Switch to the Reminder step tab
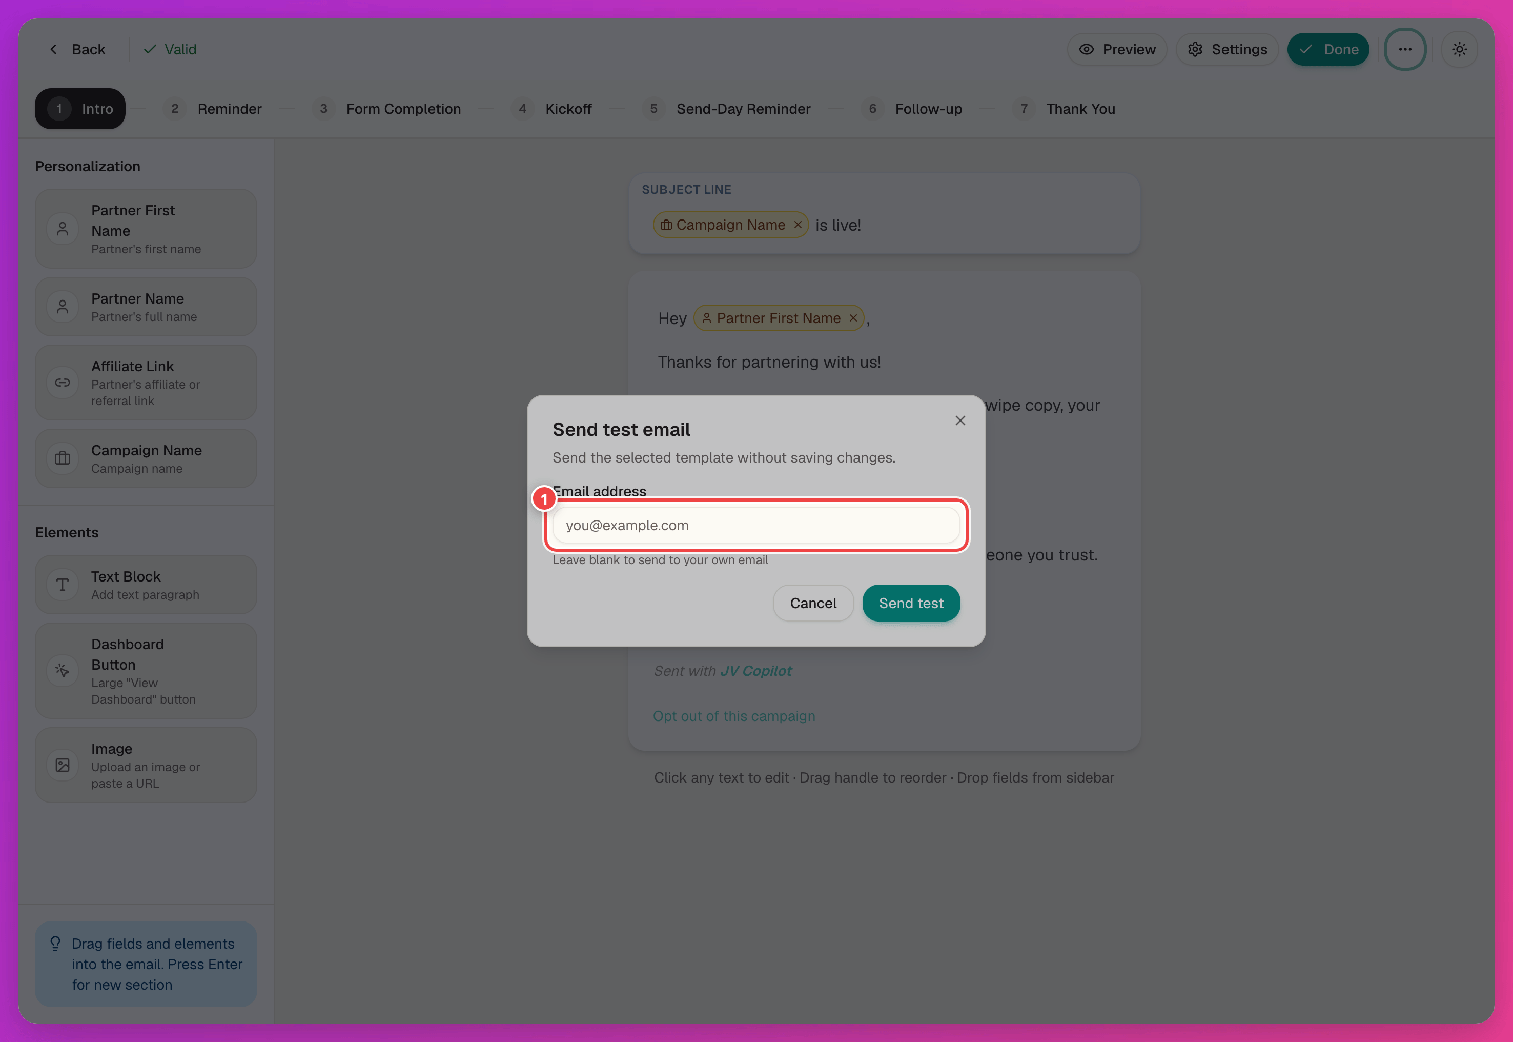Viewport: 1513px width, 1042px height. click(213, 109)
